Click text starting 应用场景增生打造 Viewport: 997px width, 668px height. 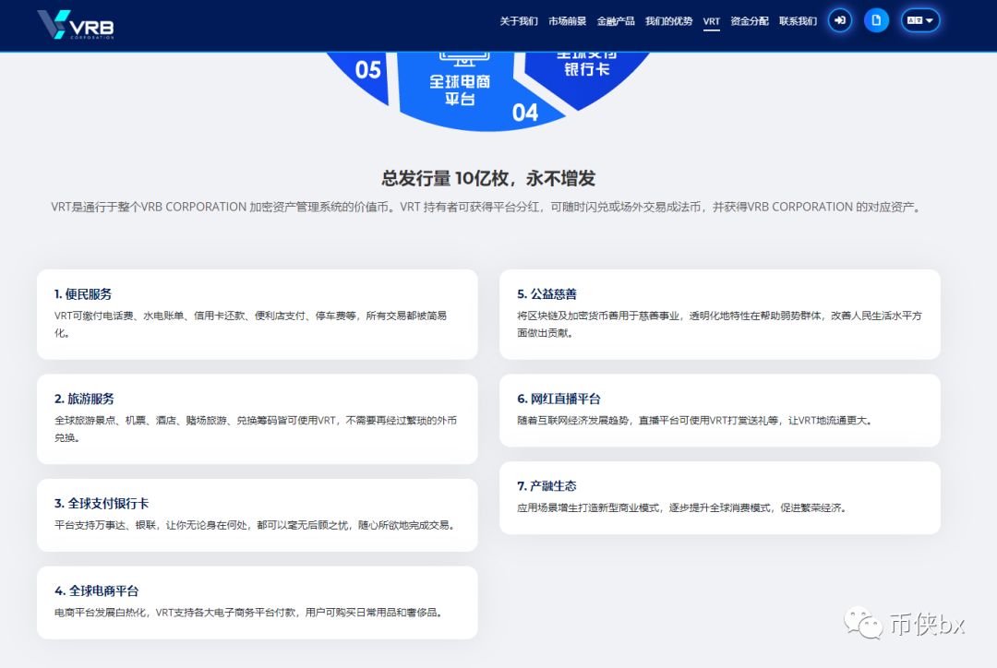coord(683,507)
